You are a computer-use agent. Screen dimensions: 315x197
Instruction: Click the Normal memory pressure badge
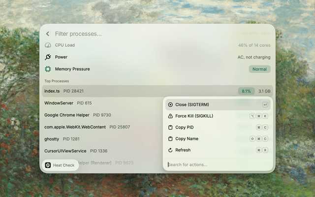point(259,69)
